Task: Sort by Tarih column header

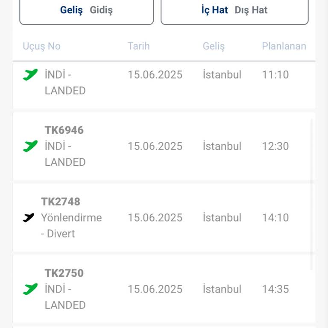Action: coord(138,46)
